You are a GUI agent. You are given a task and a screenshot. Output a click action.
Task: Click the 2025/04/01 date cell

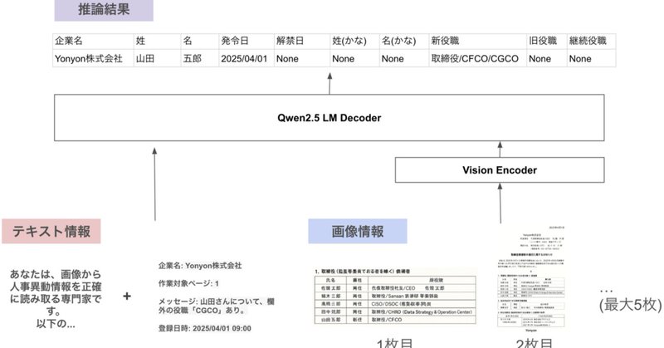point(247,58)
